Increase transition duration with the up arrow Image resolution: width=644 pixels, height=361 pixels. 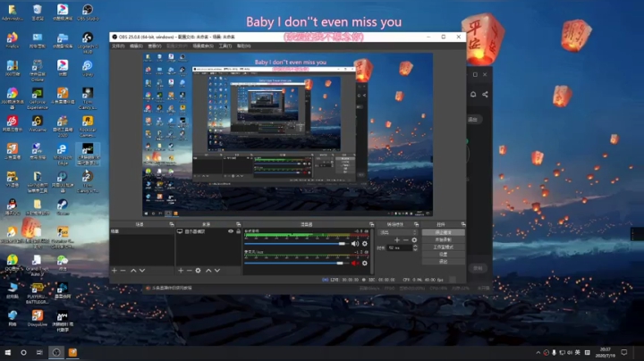[415, 246]
